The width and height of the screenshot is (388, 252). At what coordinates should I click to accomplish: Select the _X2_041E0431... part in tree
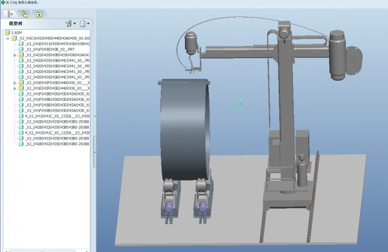58,44
